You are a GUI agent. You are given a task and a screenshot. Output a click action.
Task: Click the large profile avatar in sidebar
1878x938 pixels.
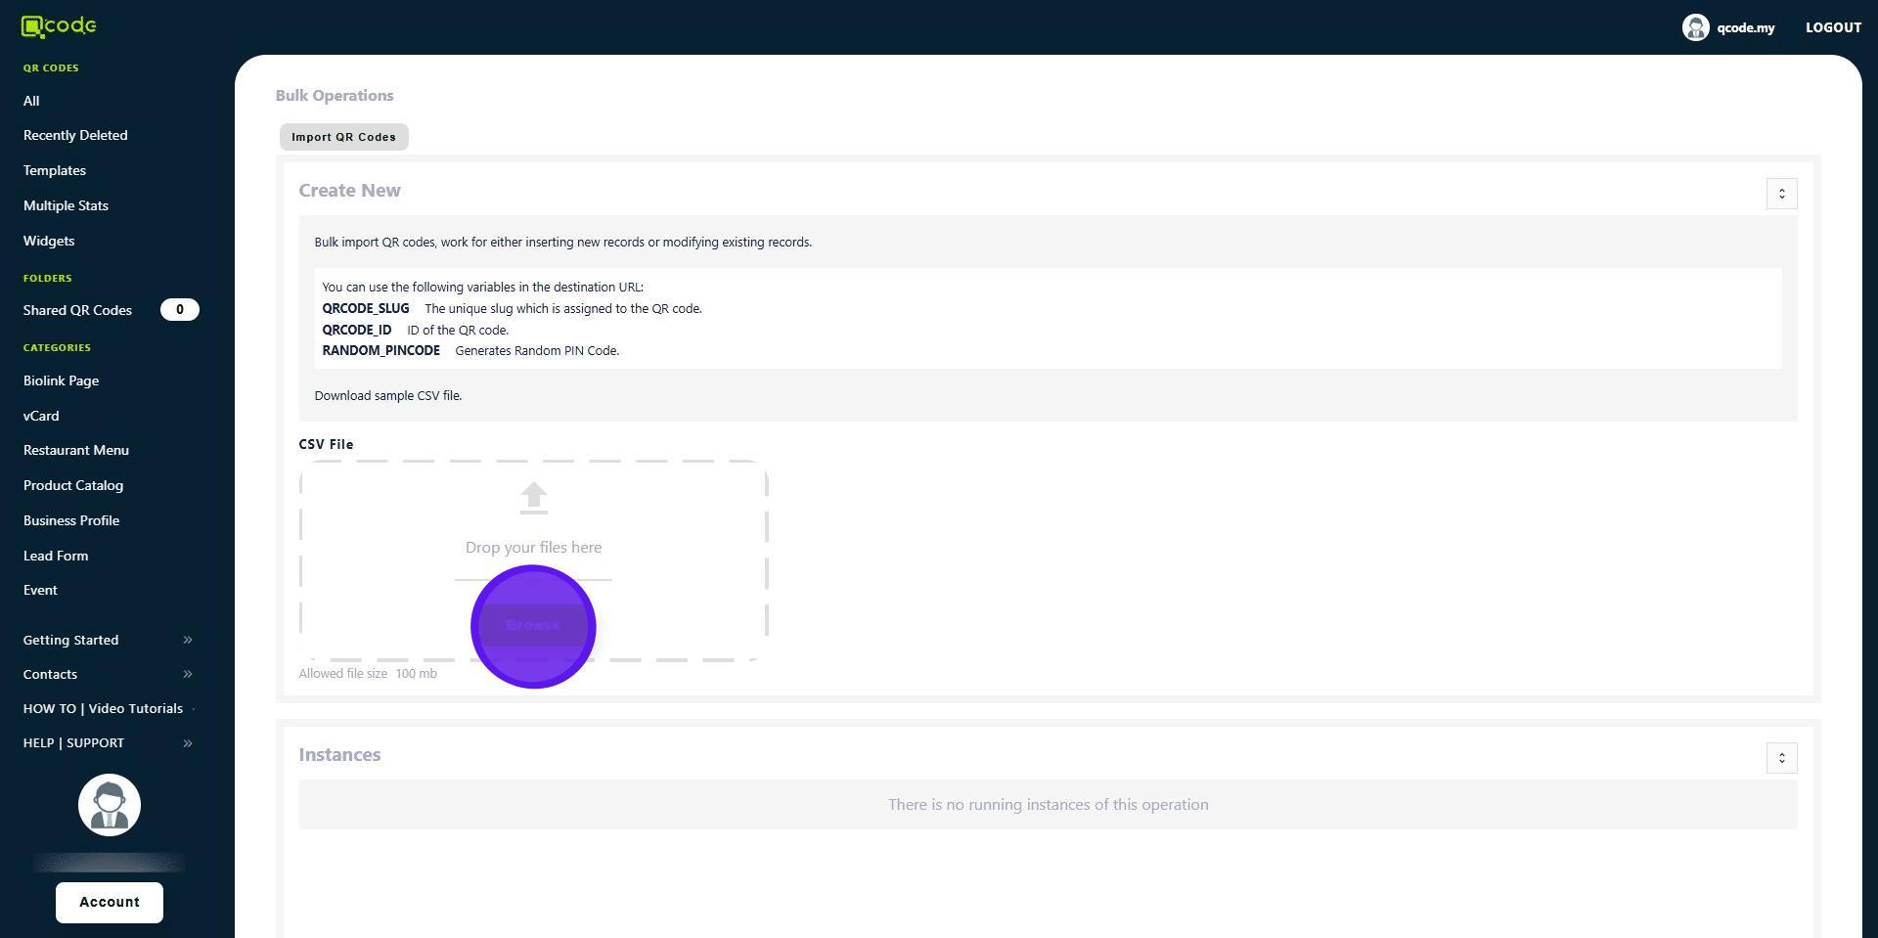(110, 805)
